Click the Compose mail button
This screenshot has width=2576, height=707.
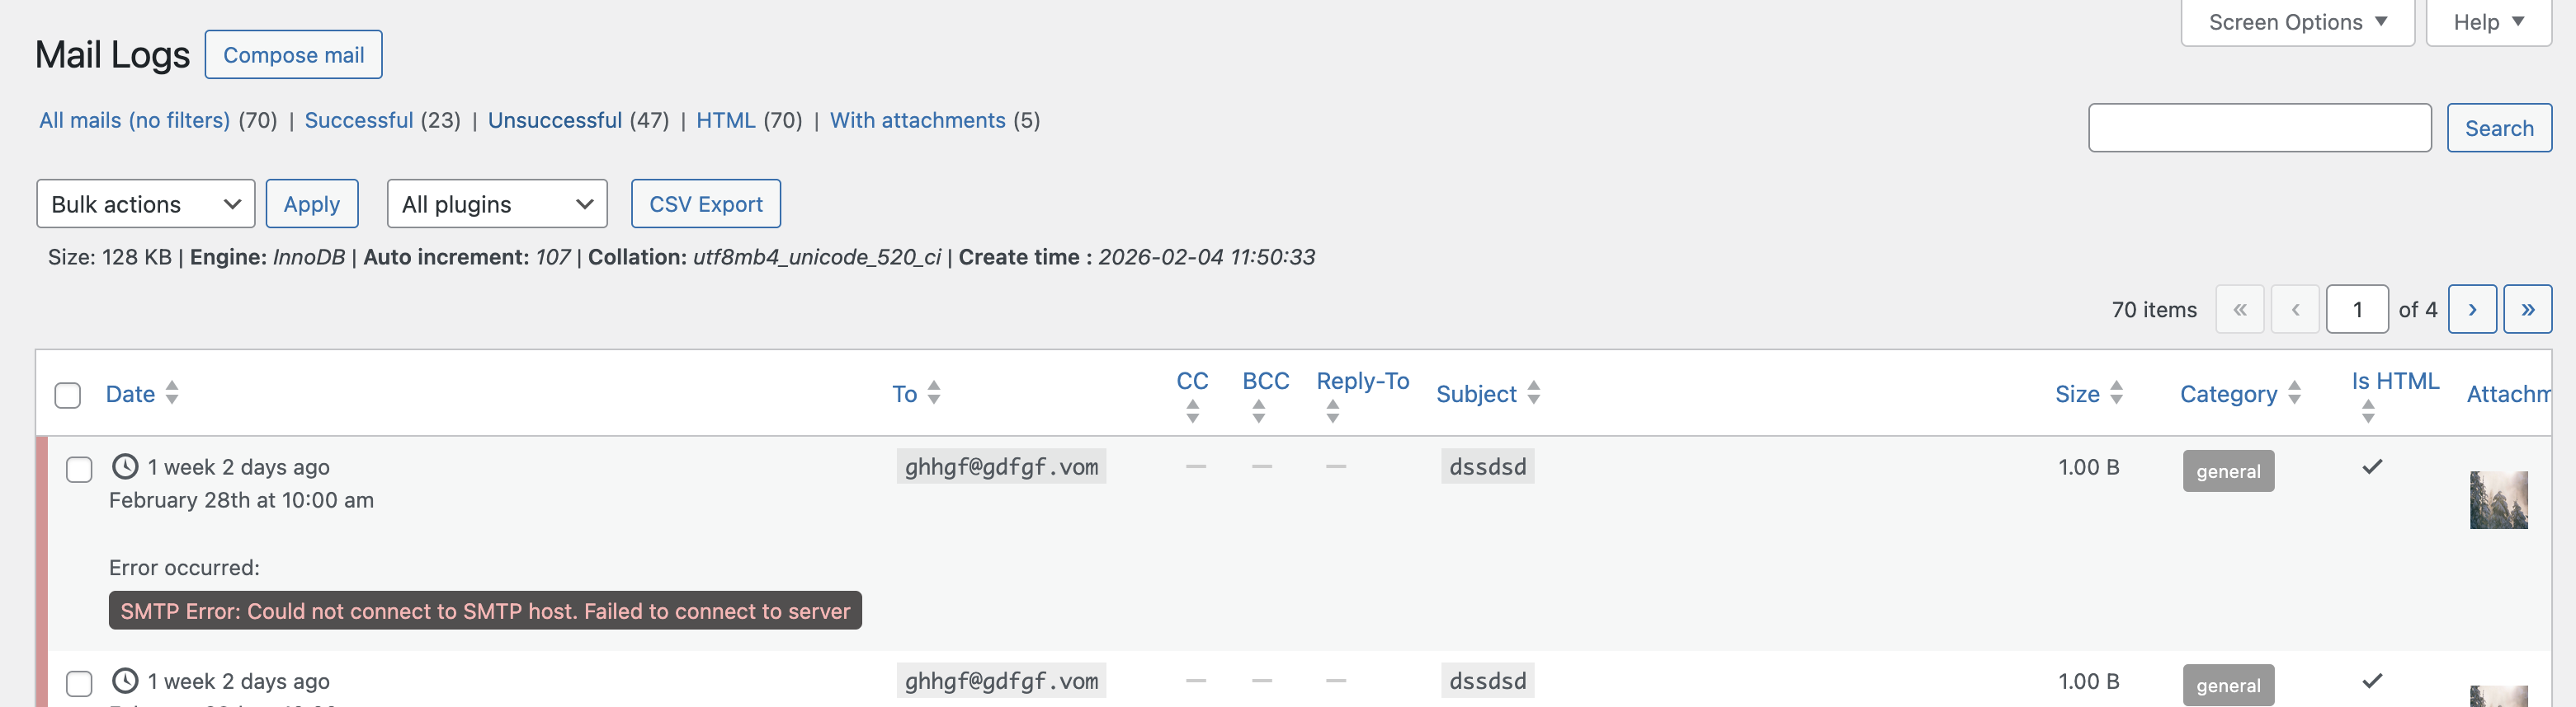(293, 55)
